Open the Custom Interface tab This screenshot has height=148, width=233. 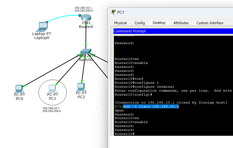[209, 23]
